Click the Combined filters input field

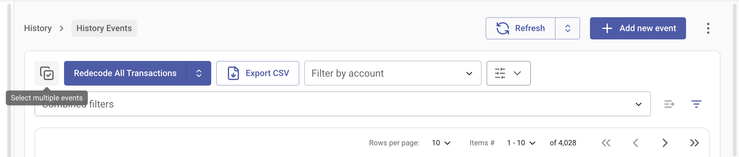[x=308, y=104]
